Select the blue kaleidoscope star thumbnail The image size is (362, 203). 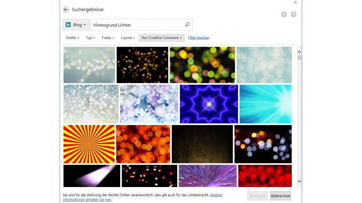(209, 104)
